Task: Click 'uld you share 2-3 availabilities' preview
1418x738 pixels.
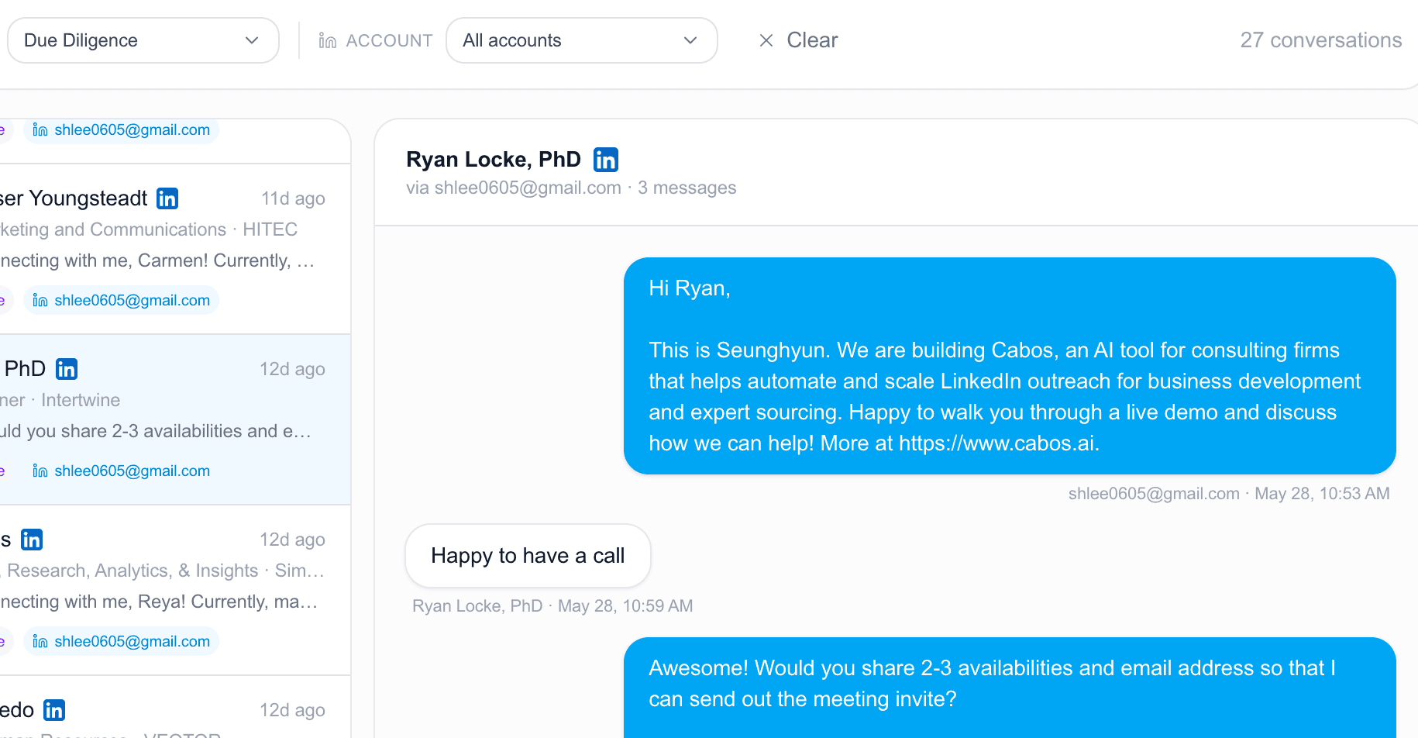Action: pyautogui.click(x=156, y=431)
